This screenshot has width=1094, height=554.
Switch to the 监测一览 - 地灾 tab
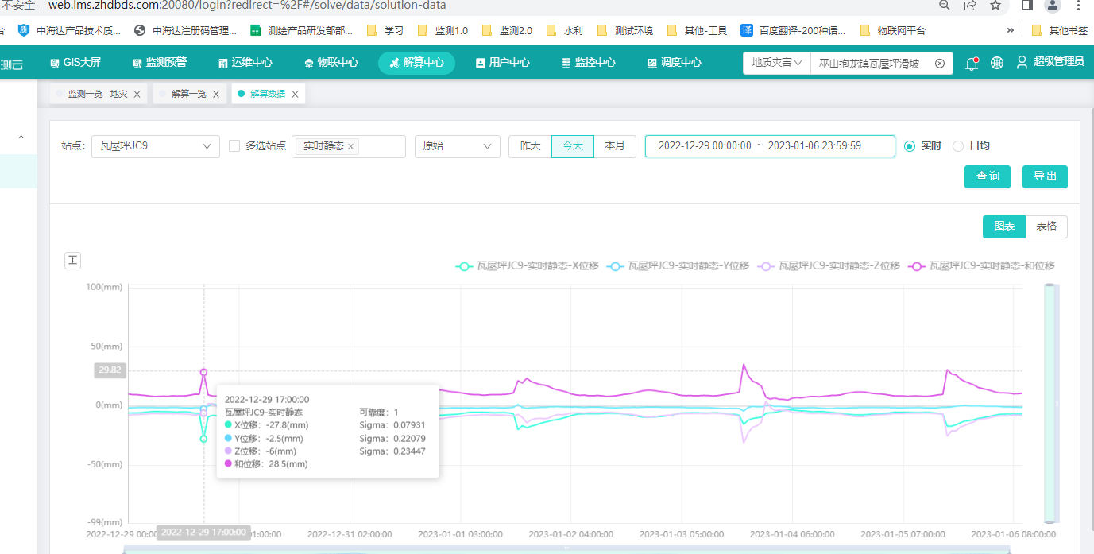pyautogui.click(x=97, y=94)
